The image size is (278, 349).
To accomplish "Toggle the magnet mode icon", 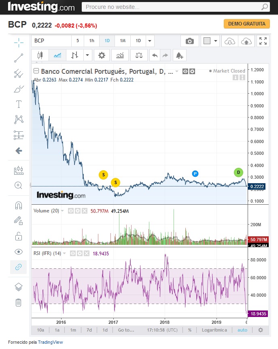I will coord(19,205).
